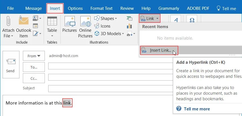This screenshot has width=242, height=116.
Task: Insert a Chart from the ribbon
Action: tap(130, 26)
